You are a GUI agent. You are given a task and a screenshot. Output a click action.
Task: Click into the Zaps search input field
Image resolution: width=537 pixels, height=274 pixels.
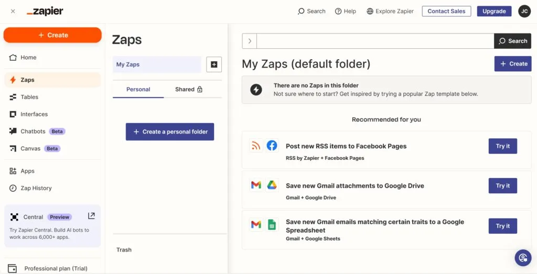pos(375,41)
